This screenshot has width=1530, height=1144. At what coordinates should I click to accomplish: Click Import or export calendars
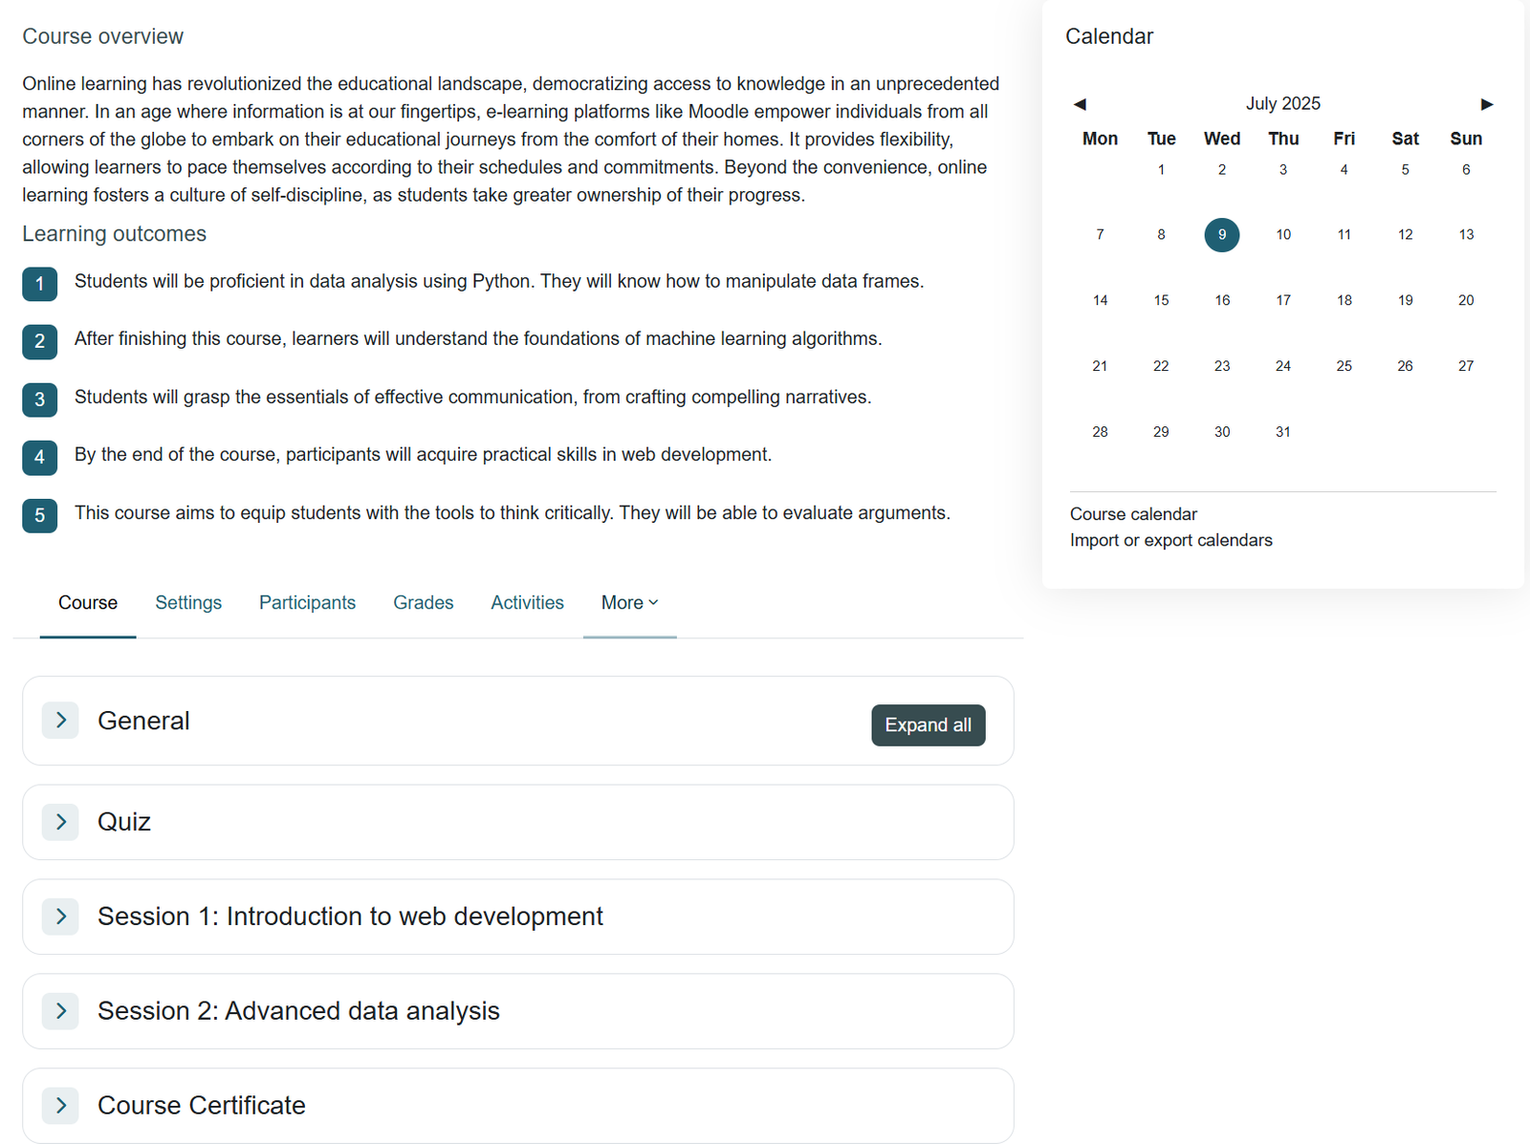pyautogui.click(x=1170, y=540)
